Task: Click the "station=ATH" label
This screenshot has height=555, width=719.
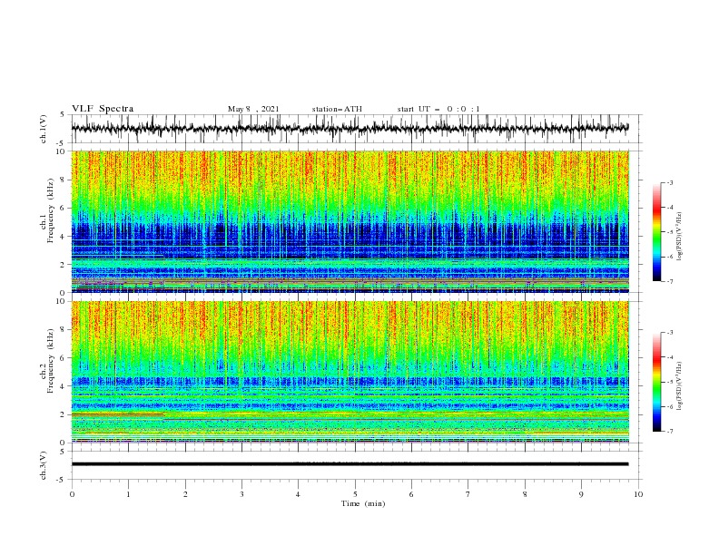Action: tap(337, 109)
